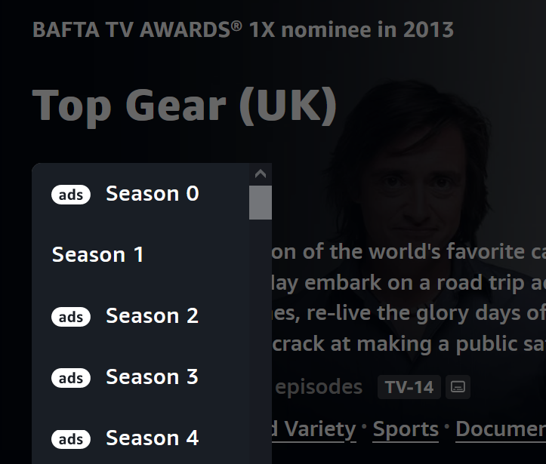Viewport: 546px width, 464px height.
Task: Switch to Season 3
Action: coord(152,376)
